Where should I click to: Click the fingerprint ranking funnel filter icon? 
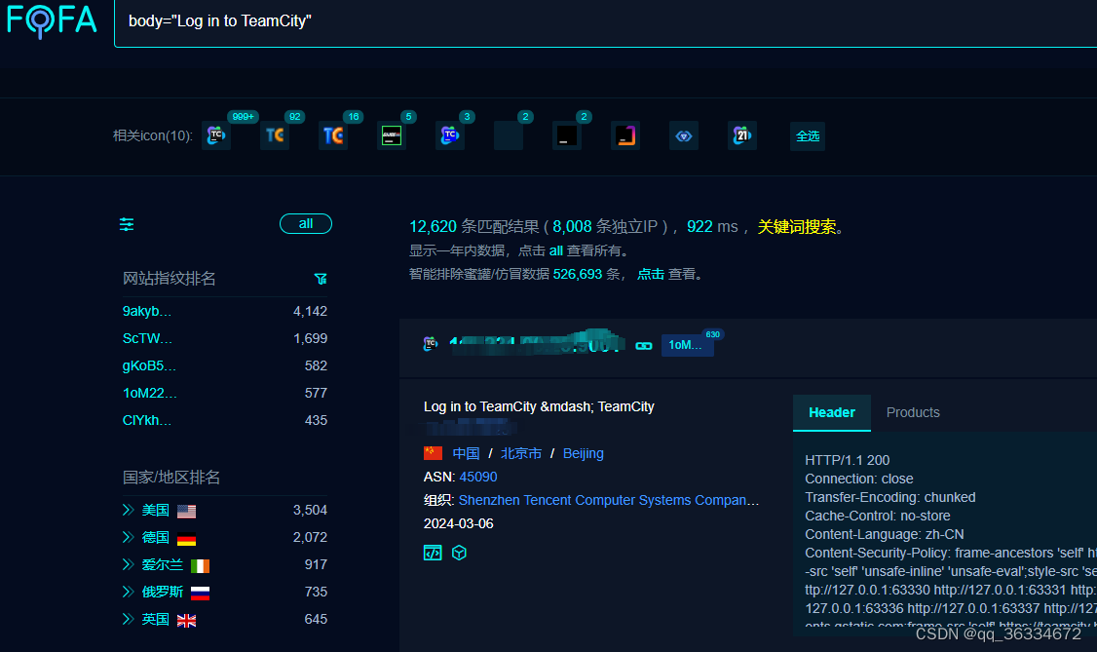(321, 279)
